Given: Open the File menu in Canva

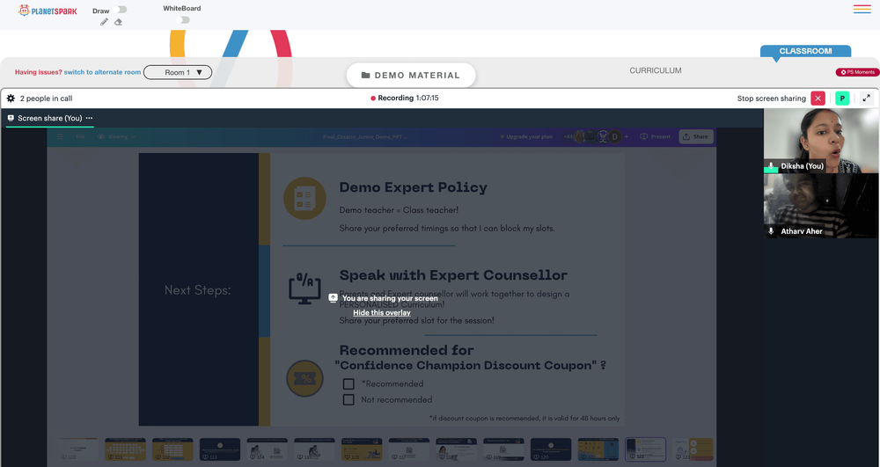Looking at the screenshot, I should (x=81, y=137).
